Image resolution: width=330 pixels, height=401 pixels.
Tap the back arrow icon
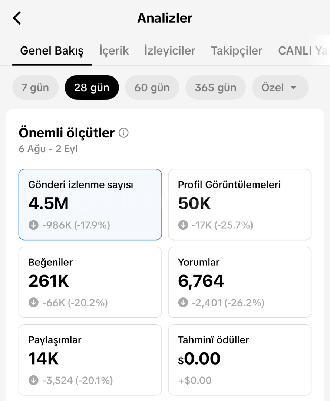tap(17, 18)
